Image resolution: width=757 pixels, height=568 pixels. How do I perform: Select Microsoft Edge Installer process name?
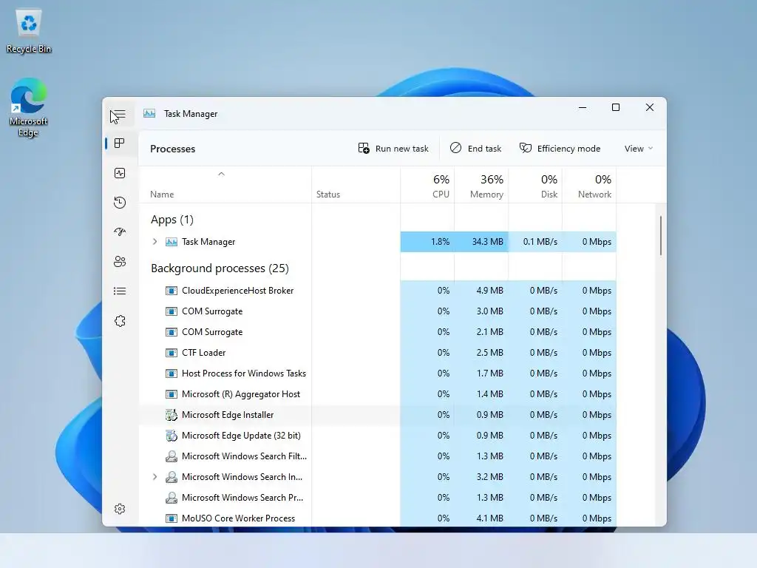point(228,414)
